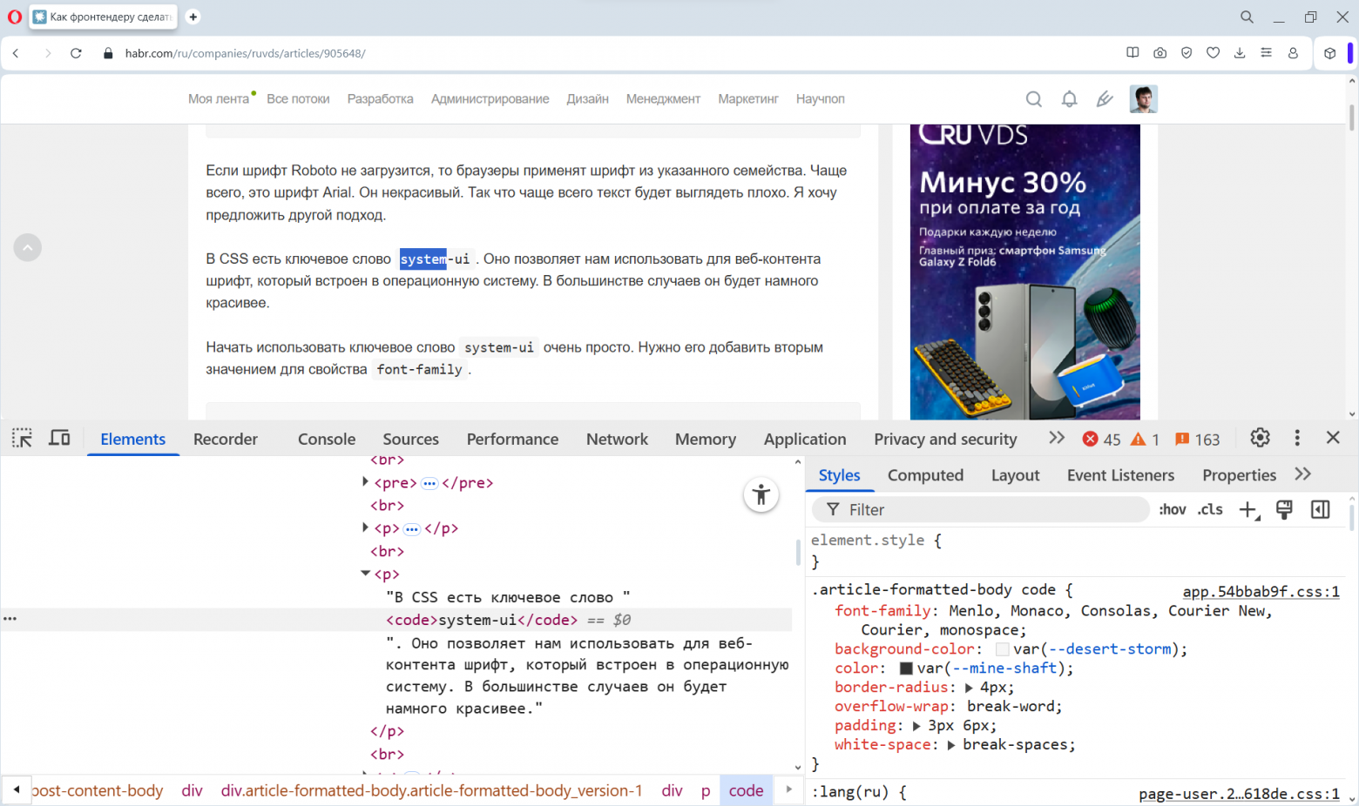The height and width of the screenshot is (806, 1359).
Task: Open the Network panel
Action: pos(617,439)
